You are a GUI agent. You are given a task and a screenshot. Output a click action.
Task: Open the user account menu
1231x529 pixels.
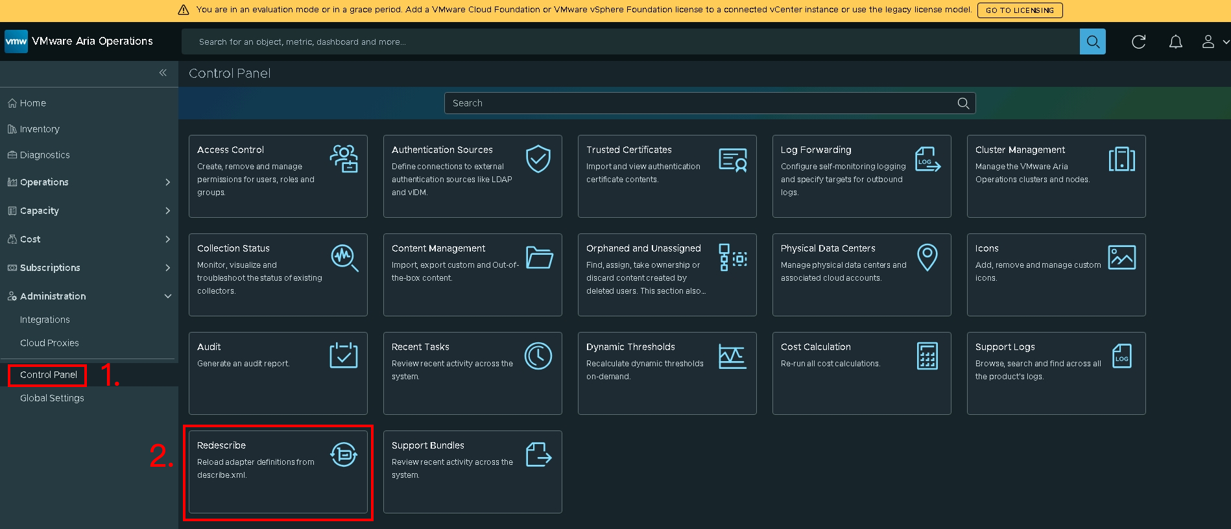(1215, 42)
